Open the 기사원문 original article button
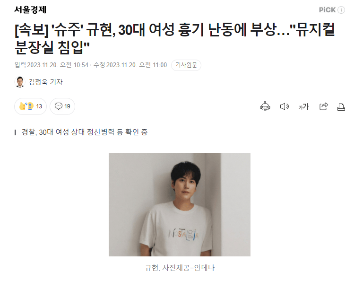Viewport: 354px width, 281px height. click(x=186, y=65)
